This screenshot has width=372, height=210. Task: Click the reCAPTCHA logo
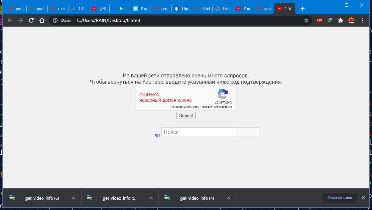pyautogui.click(x=222, y=94)
